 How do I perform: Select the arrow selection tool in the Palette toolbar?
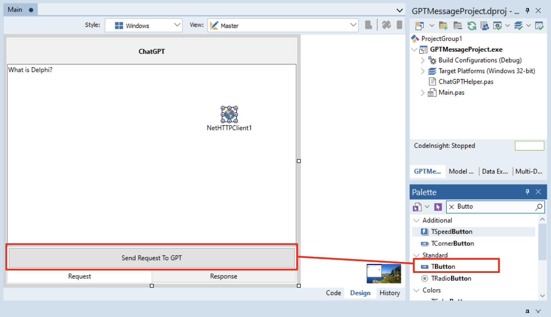point(437,207)
